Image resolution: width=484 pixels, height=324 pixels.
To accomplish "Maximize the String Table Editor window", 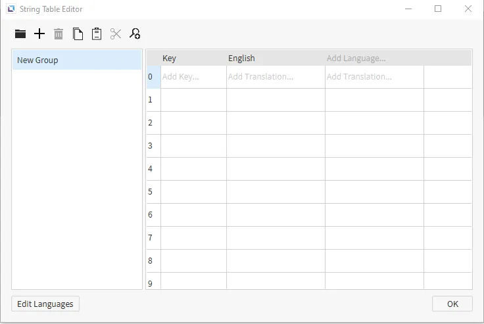I will [x=438, y=9].
